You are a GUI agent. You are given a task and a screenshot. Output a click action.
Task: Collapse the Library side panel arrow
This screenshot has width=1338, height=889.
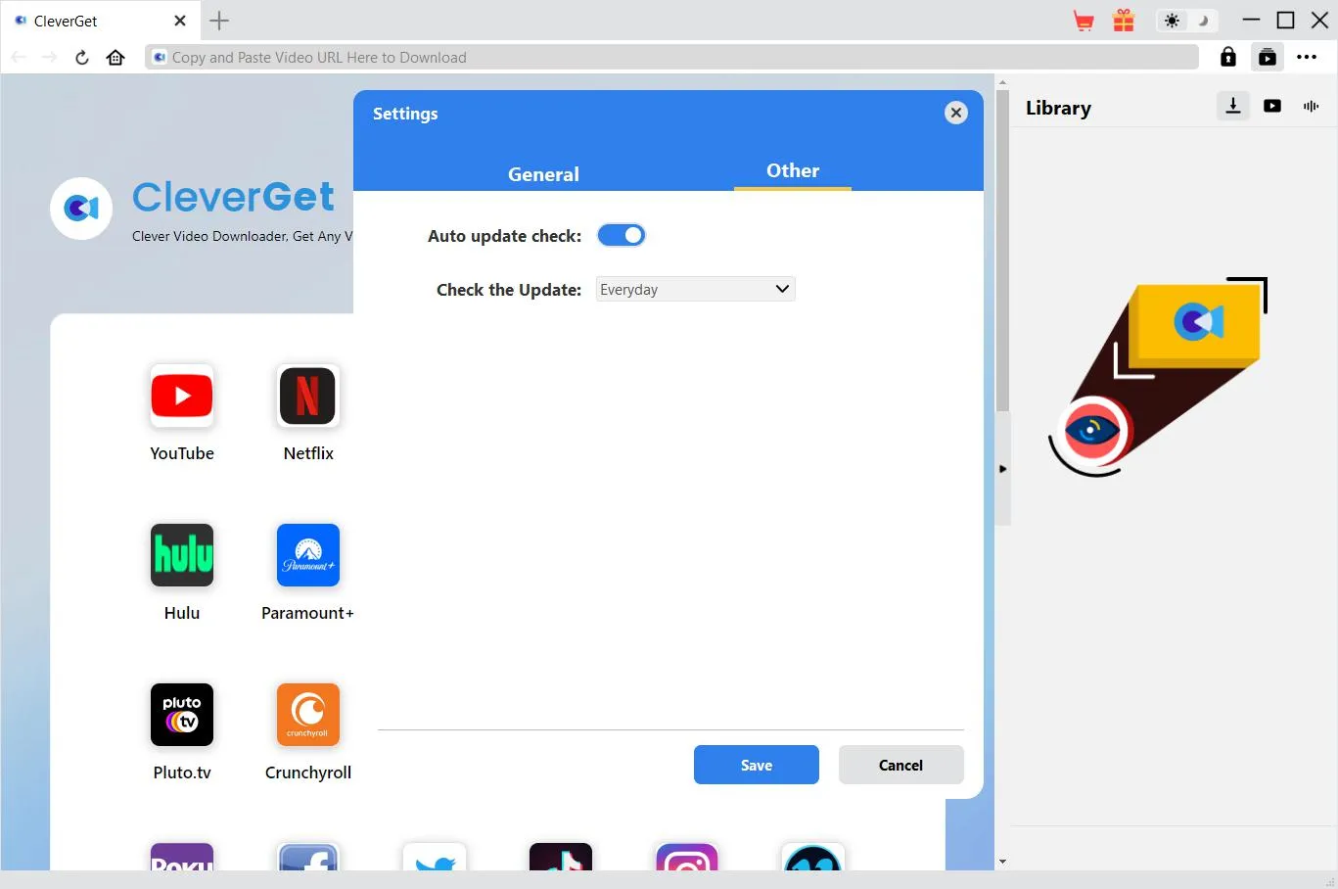tap(1002, 469)
